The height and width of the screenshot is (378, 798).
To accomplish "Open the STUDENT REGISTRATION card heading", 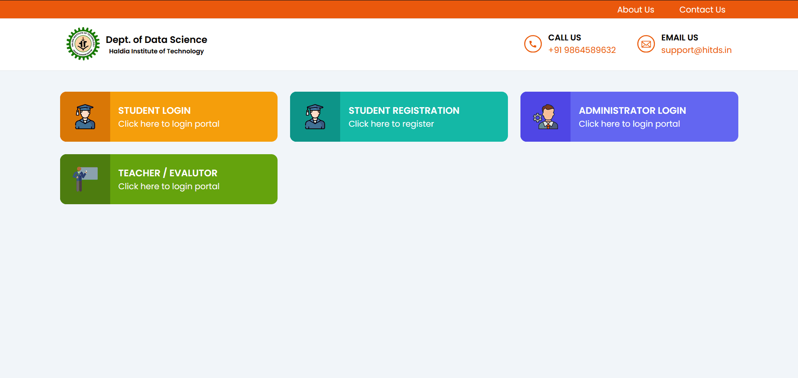I will [x=404, y=110].
